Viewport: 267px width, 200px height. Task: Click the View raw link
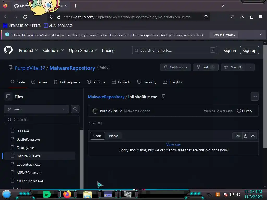[173, 145]
